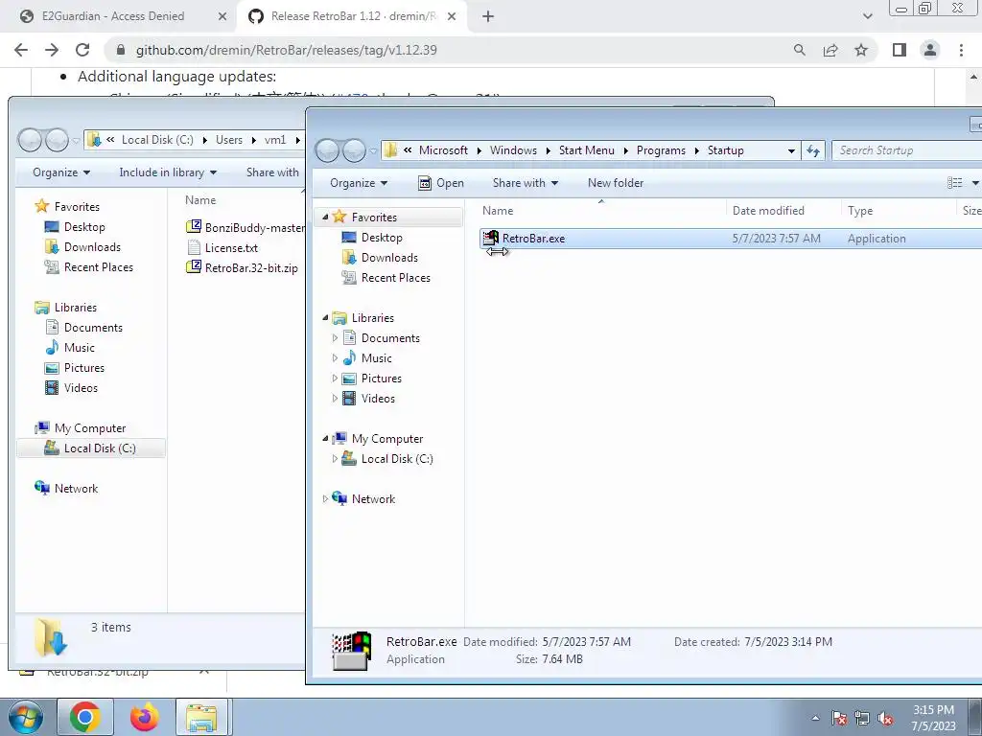Image resolution: width=982 pixels, height=736 pixels.
Task: Expand Videos library in Startup window
Action: [x=335, y=398]
